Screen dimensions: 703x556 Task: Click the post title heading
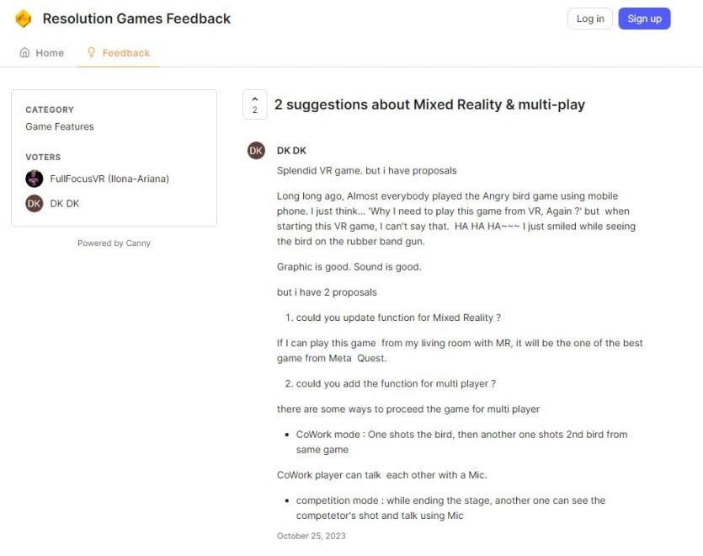[429, 104]
